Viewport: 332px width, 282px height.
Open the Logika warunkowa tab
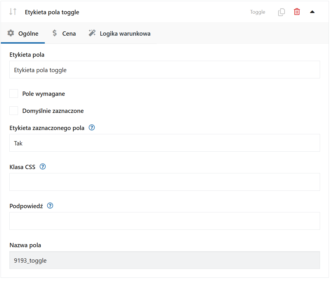click(x=125, y=34)
